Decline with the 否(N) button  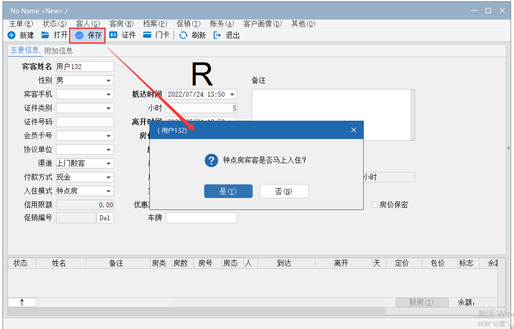point(284,191)
